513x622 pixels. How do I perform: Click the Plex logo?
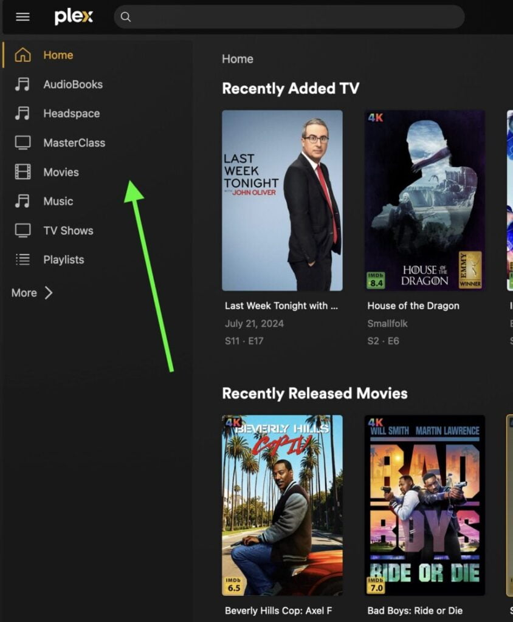click(74, 17)
